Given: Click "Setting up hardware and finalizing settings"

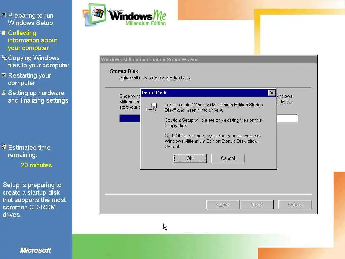Looking at the screenshot, I should point(38,97).
